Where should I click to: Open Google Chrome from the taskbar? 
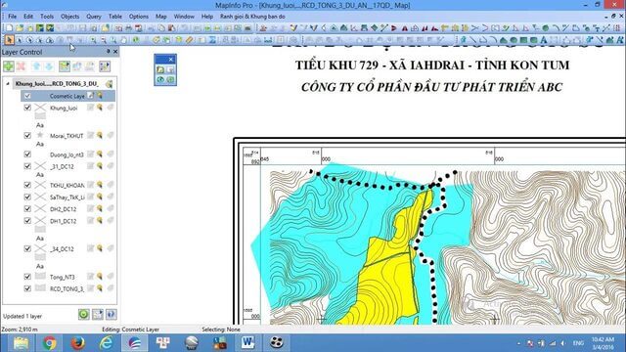(x=50, y=343)
